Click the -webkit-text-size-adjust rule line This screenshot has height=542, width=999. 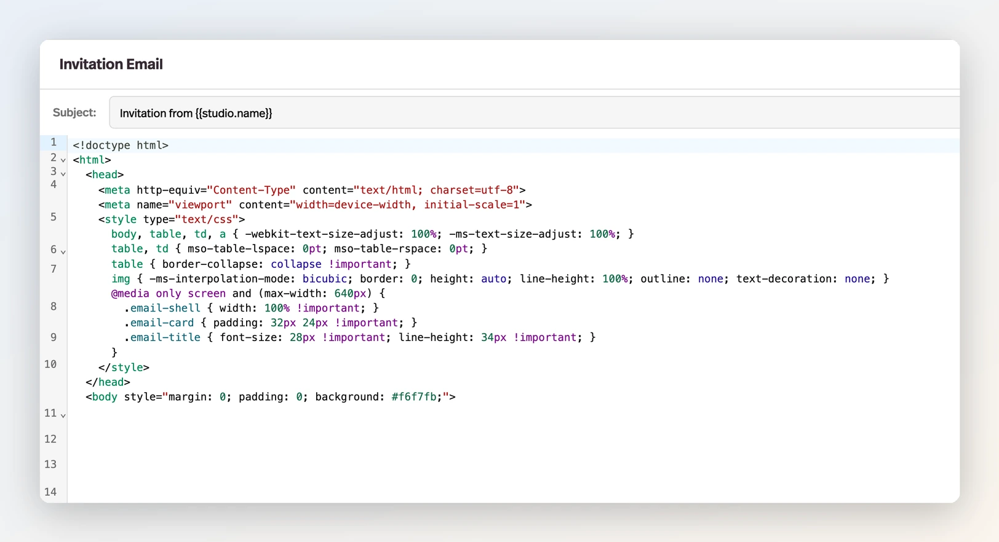[372, 234]
